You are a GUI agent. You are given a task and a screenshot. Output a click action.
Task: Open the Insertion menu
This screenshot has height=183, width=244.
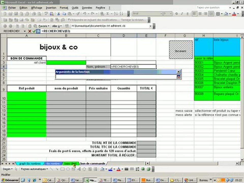(51, 8)
